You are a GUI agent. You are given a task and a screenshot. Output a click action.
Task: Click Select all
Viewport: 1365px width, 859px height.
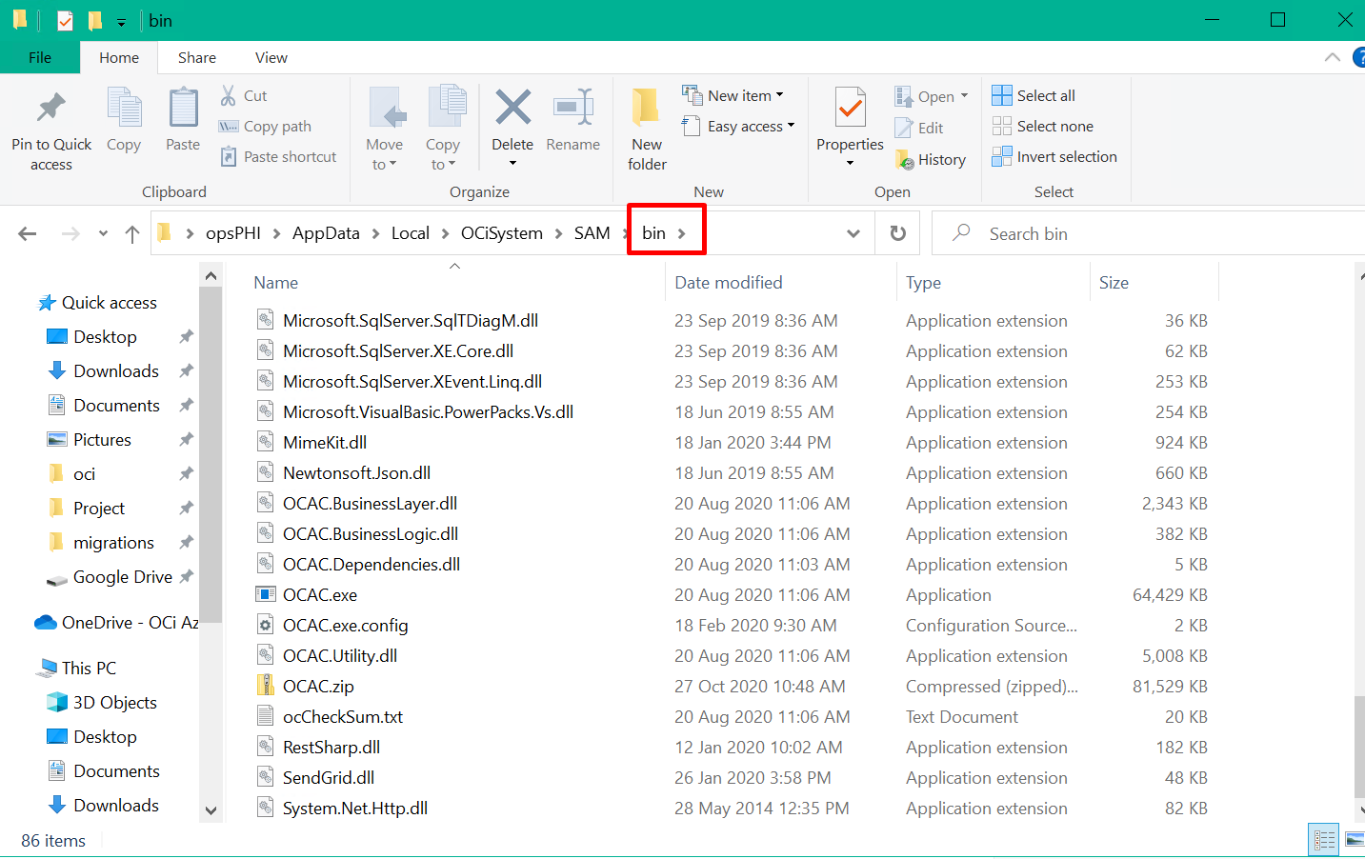[x=1034, y=95]
